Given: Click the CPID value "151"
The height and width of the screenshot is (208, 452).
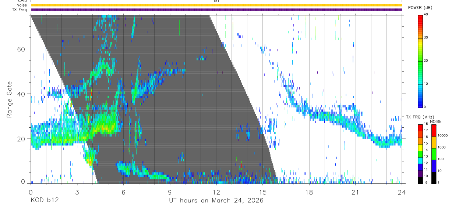Looking at the screenshot, I should click(x=216, y=1).
